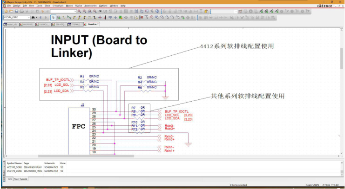Click the Scale=200% status bar entry
This screenshot has width=345, height=189.
[312, 185]
